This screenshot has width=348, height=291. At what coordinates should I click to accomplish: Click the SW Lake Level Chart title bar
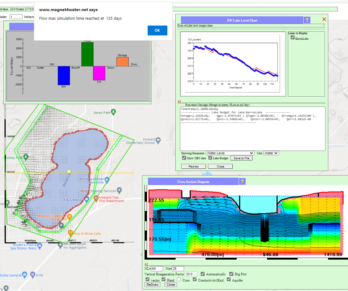click(242, 20)
